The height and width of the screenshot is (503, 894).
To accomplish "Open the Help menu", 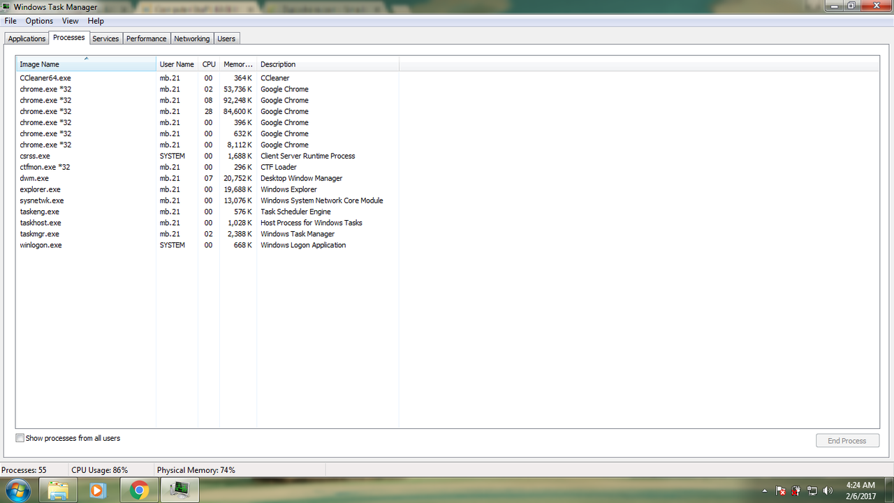I will (x=96, y=21).
